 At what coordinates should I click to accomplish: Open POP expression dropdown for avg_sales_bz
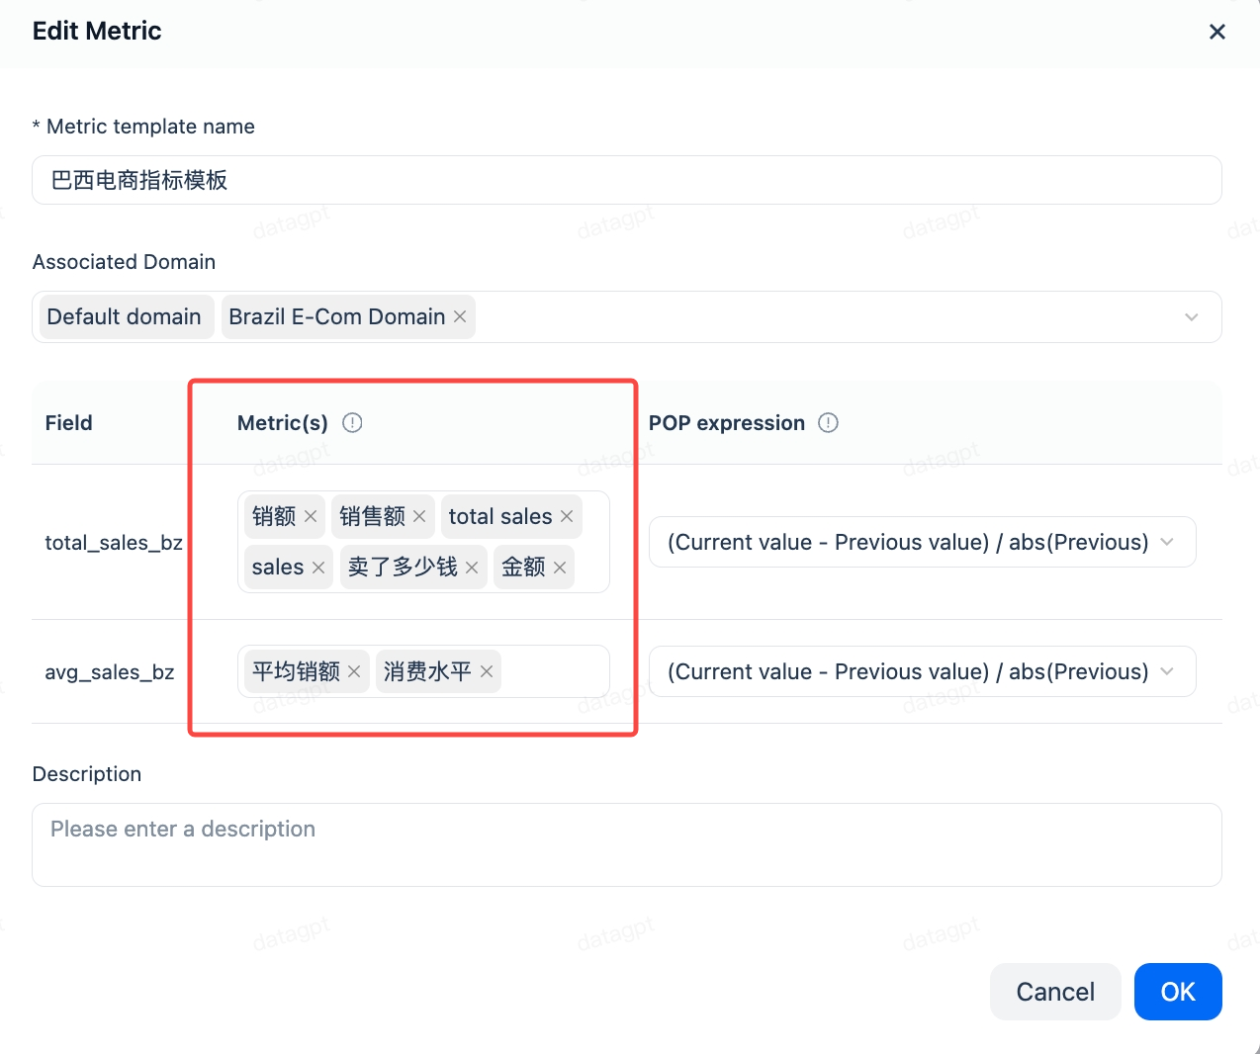click(x=1167, y=671)
